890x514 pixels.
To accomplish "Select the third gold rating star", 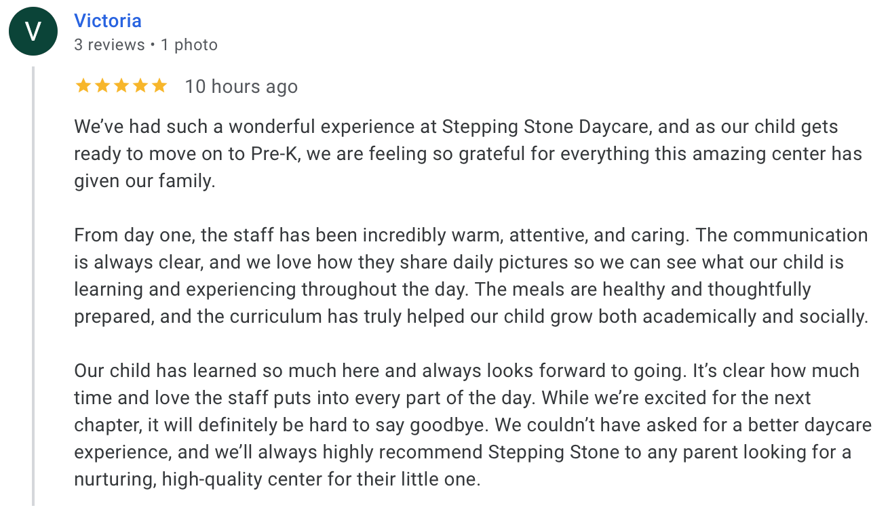I will click(121, 86).
